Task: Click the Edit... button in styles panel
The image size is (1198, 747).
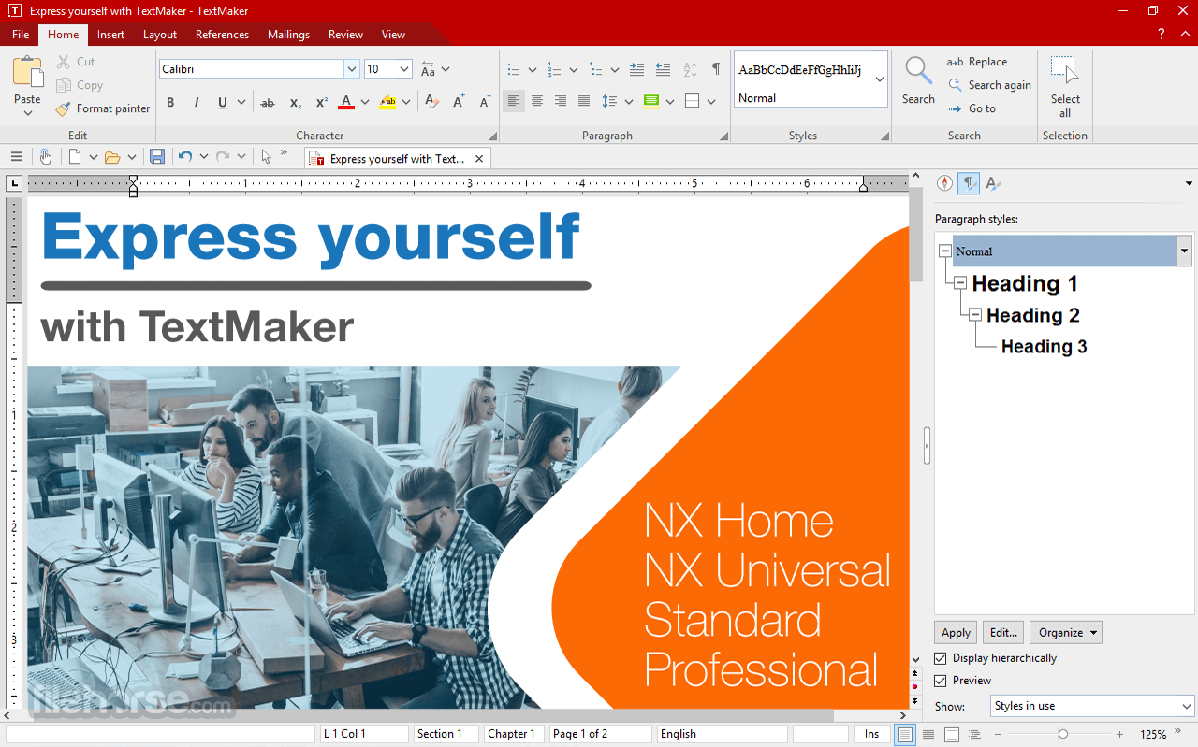Action: click(1003, 633)
